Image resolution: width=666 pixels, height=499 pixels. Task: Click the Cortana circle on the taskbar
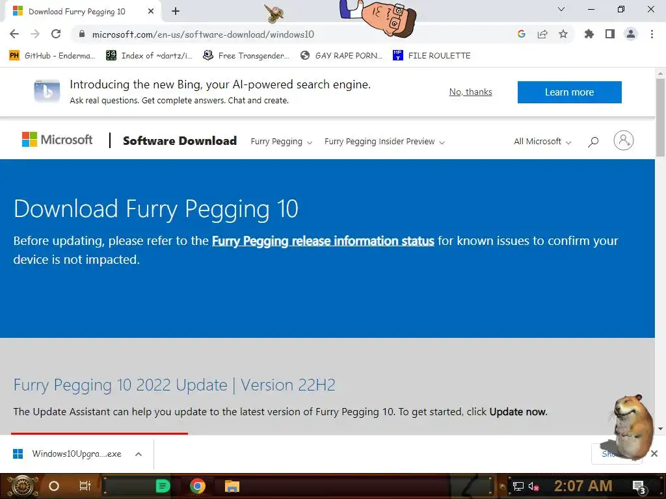54,486
